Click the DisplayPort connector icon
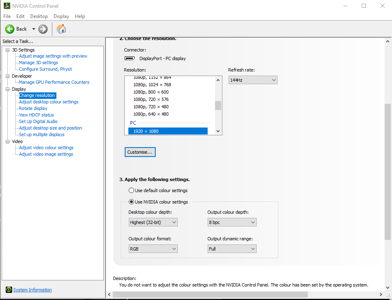The width and height of the screenshot is (392, 300). pos(130,58)
